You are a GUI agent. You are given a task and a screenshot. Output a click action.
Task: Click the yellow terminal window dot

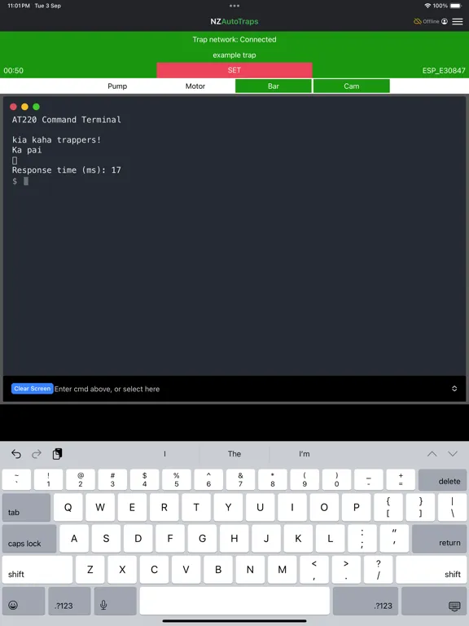click(24, 107)
